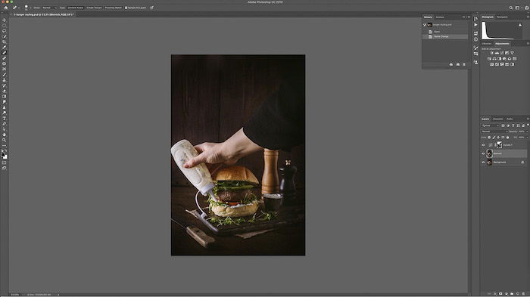Screen dimensions: 530x297
Task: Open the Mode dropdown in options bar
Action: coord(49,8)
